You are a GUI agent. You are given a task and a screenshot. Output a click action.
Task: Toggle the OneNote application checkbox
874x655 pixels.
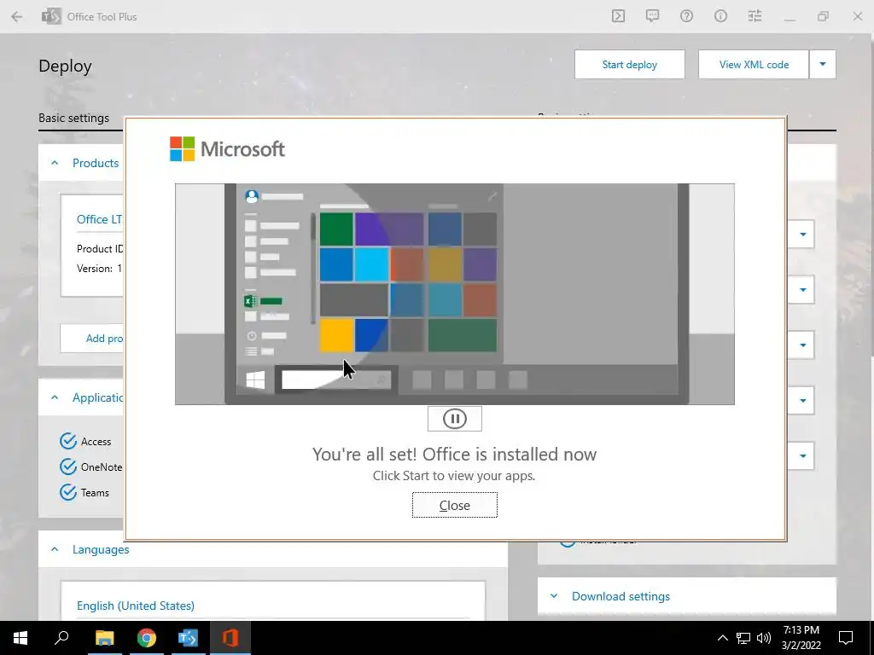click(68, 467)
